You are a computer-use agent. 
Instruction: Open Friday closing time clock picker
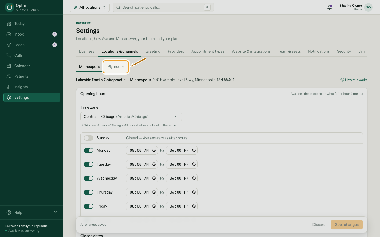[x=194, y=206]
